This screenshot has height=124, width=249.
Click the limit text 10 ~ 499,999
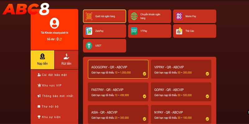tap(122, 95)
